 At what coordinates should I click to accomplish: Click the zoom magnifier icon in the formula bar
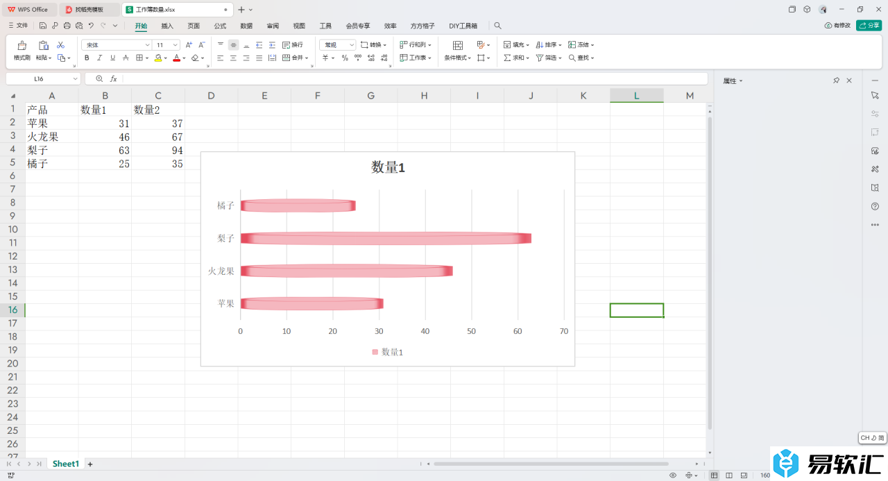[x=99, y=79]
